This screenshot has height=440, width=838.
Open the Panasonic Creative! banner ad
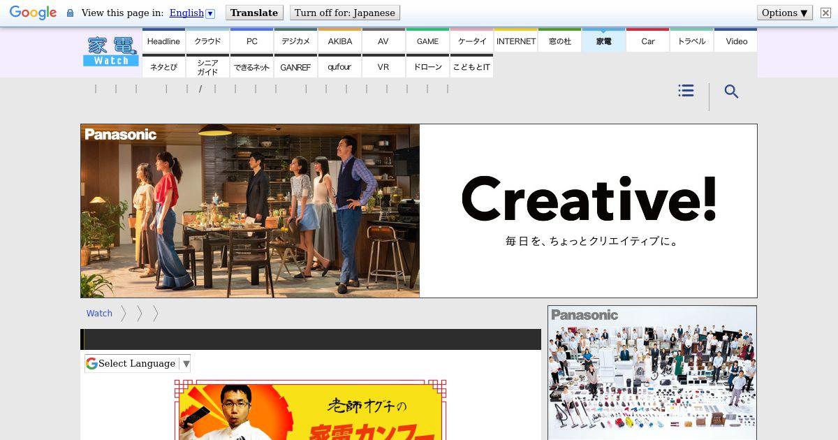[419, 211]
